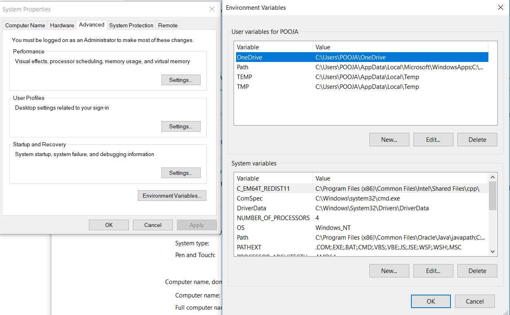Open Performance Settings
The height and width of the screenshot is (315, 510).
(181, 80)
